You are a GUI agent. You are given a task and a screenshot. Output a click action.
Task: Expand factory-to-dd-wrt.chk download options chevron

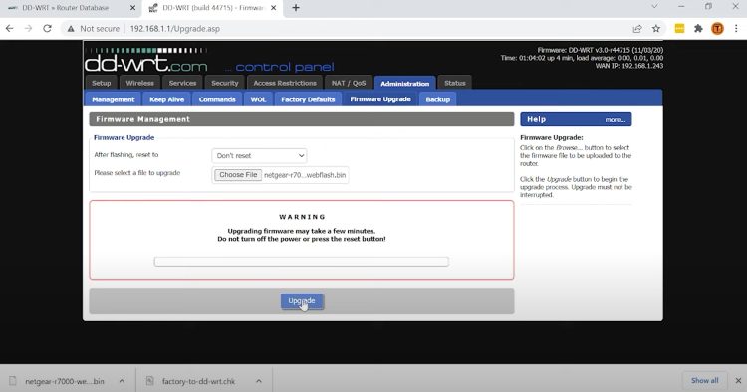click(259, 381)
